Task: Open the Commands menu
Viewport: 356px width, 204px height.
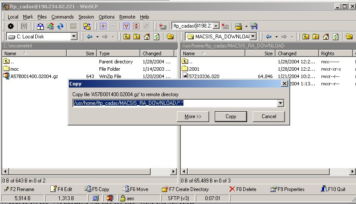Action: [x=62, y=17]
